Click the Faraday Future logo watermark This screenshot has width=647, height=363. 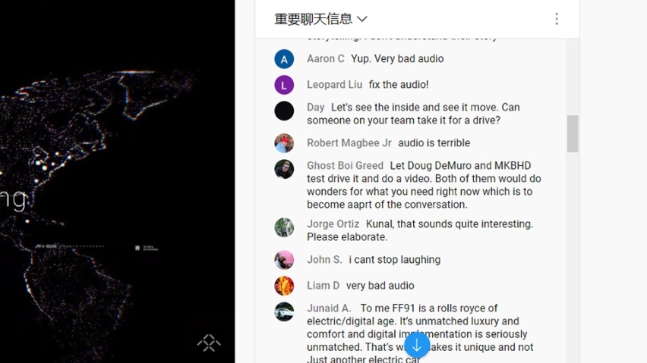pyautogui.click(x=209, y=343)
